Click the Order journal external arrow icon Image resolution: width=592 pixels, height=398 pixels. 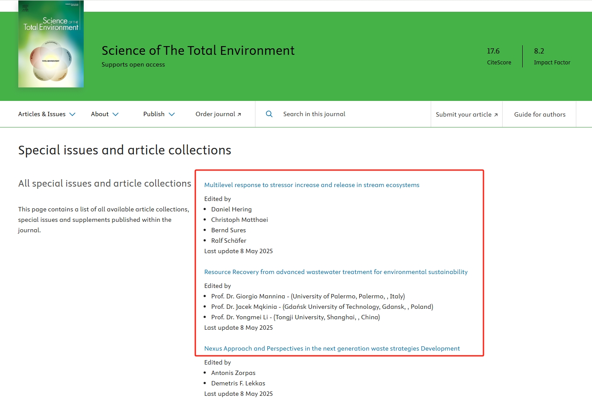point(239,114)
